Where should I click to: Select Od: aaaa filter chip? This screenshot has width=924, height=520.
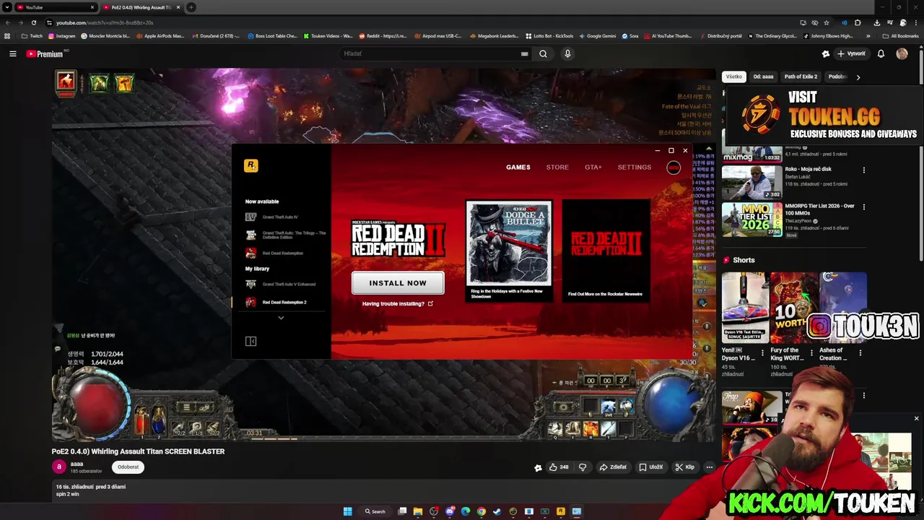pos(763,77)
